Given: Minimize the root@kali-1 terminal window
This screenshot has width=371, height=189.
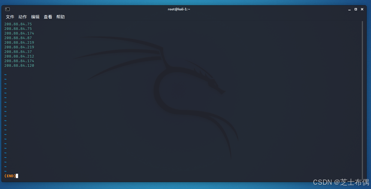Looking at the screenshot, I should (x=350, y=9).
